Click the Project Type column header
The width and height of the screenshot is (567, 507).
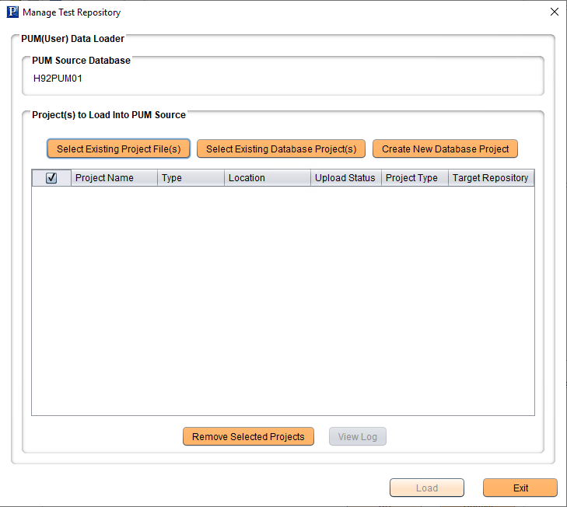(x=415, y=178)
